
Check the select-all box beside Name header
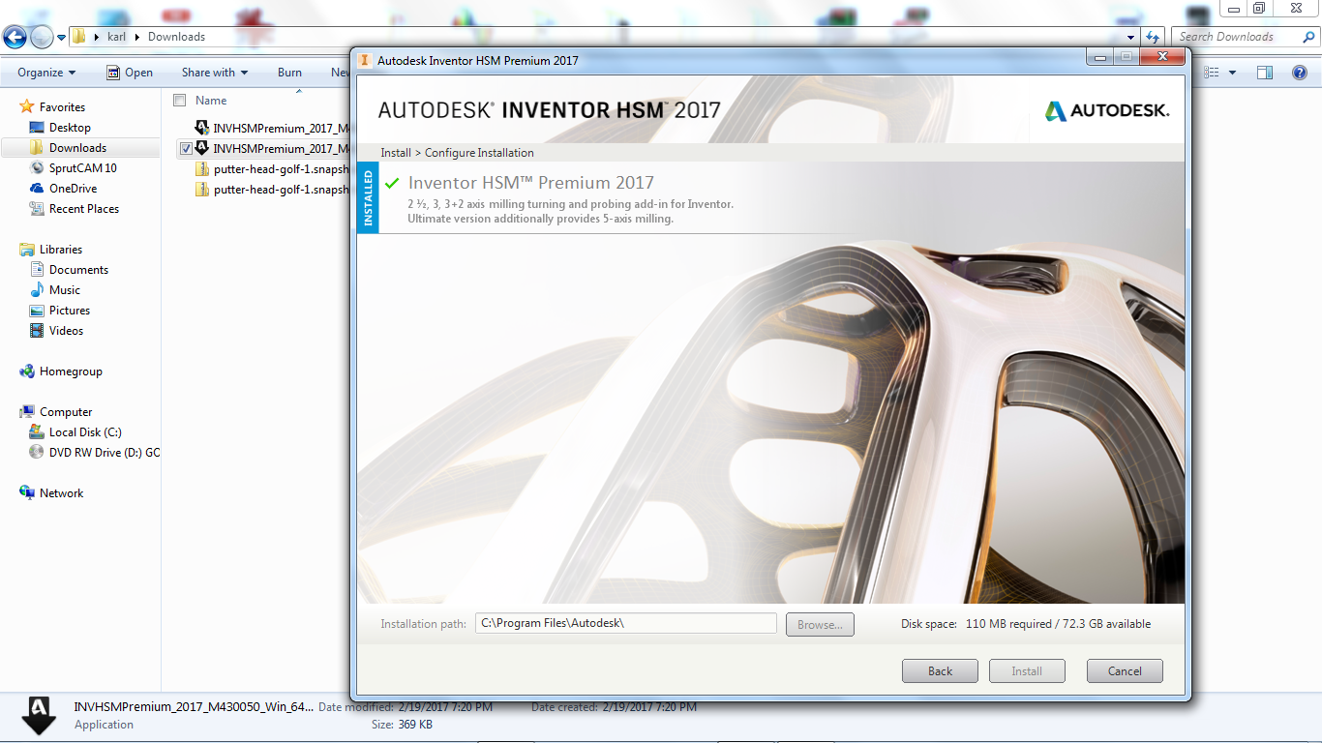[x=179, y=100]
